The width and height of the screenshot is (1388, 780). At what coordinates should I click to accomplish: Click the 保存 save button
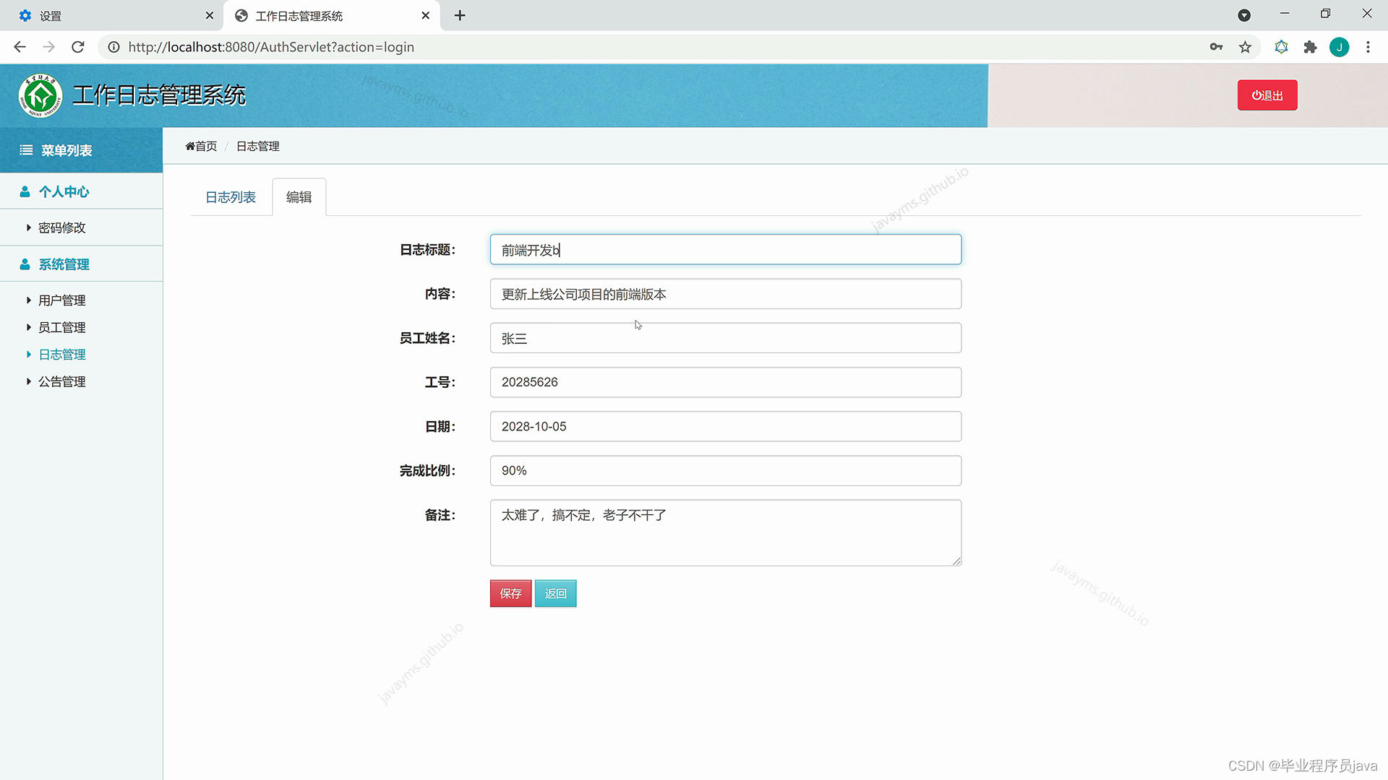pos(510,594)
